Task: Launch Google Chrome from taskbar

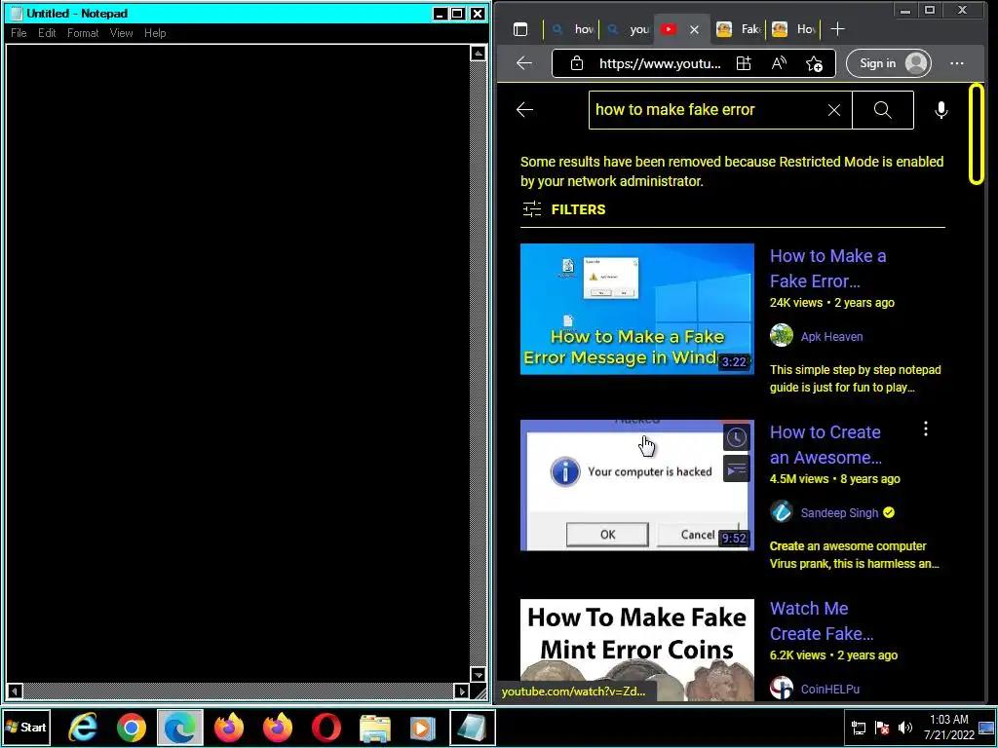Action: click(x=132, y=727)
